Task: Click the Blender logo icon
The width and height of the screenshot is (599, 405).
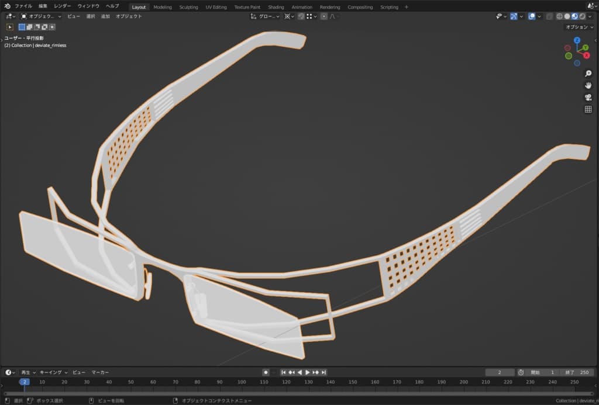Action: click(7, 6)
